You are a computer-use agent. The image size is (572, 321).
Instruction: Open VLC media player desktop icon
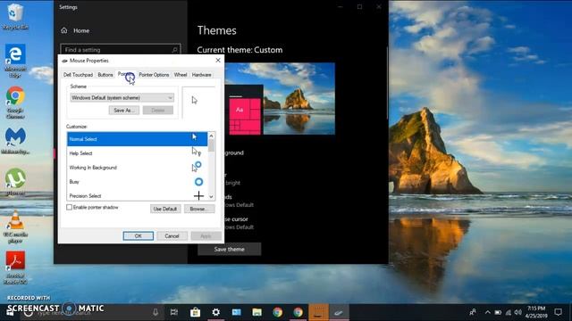pos(15,227)
